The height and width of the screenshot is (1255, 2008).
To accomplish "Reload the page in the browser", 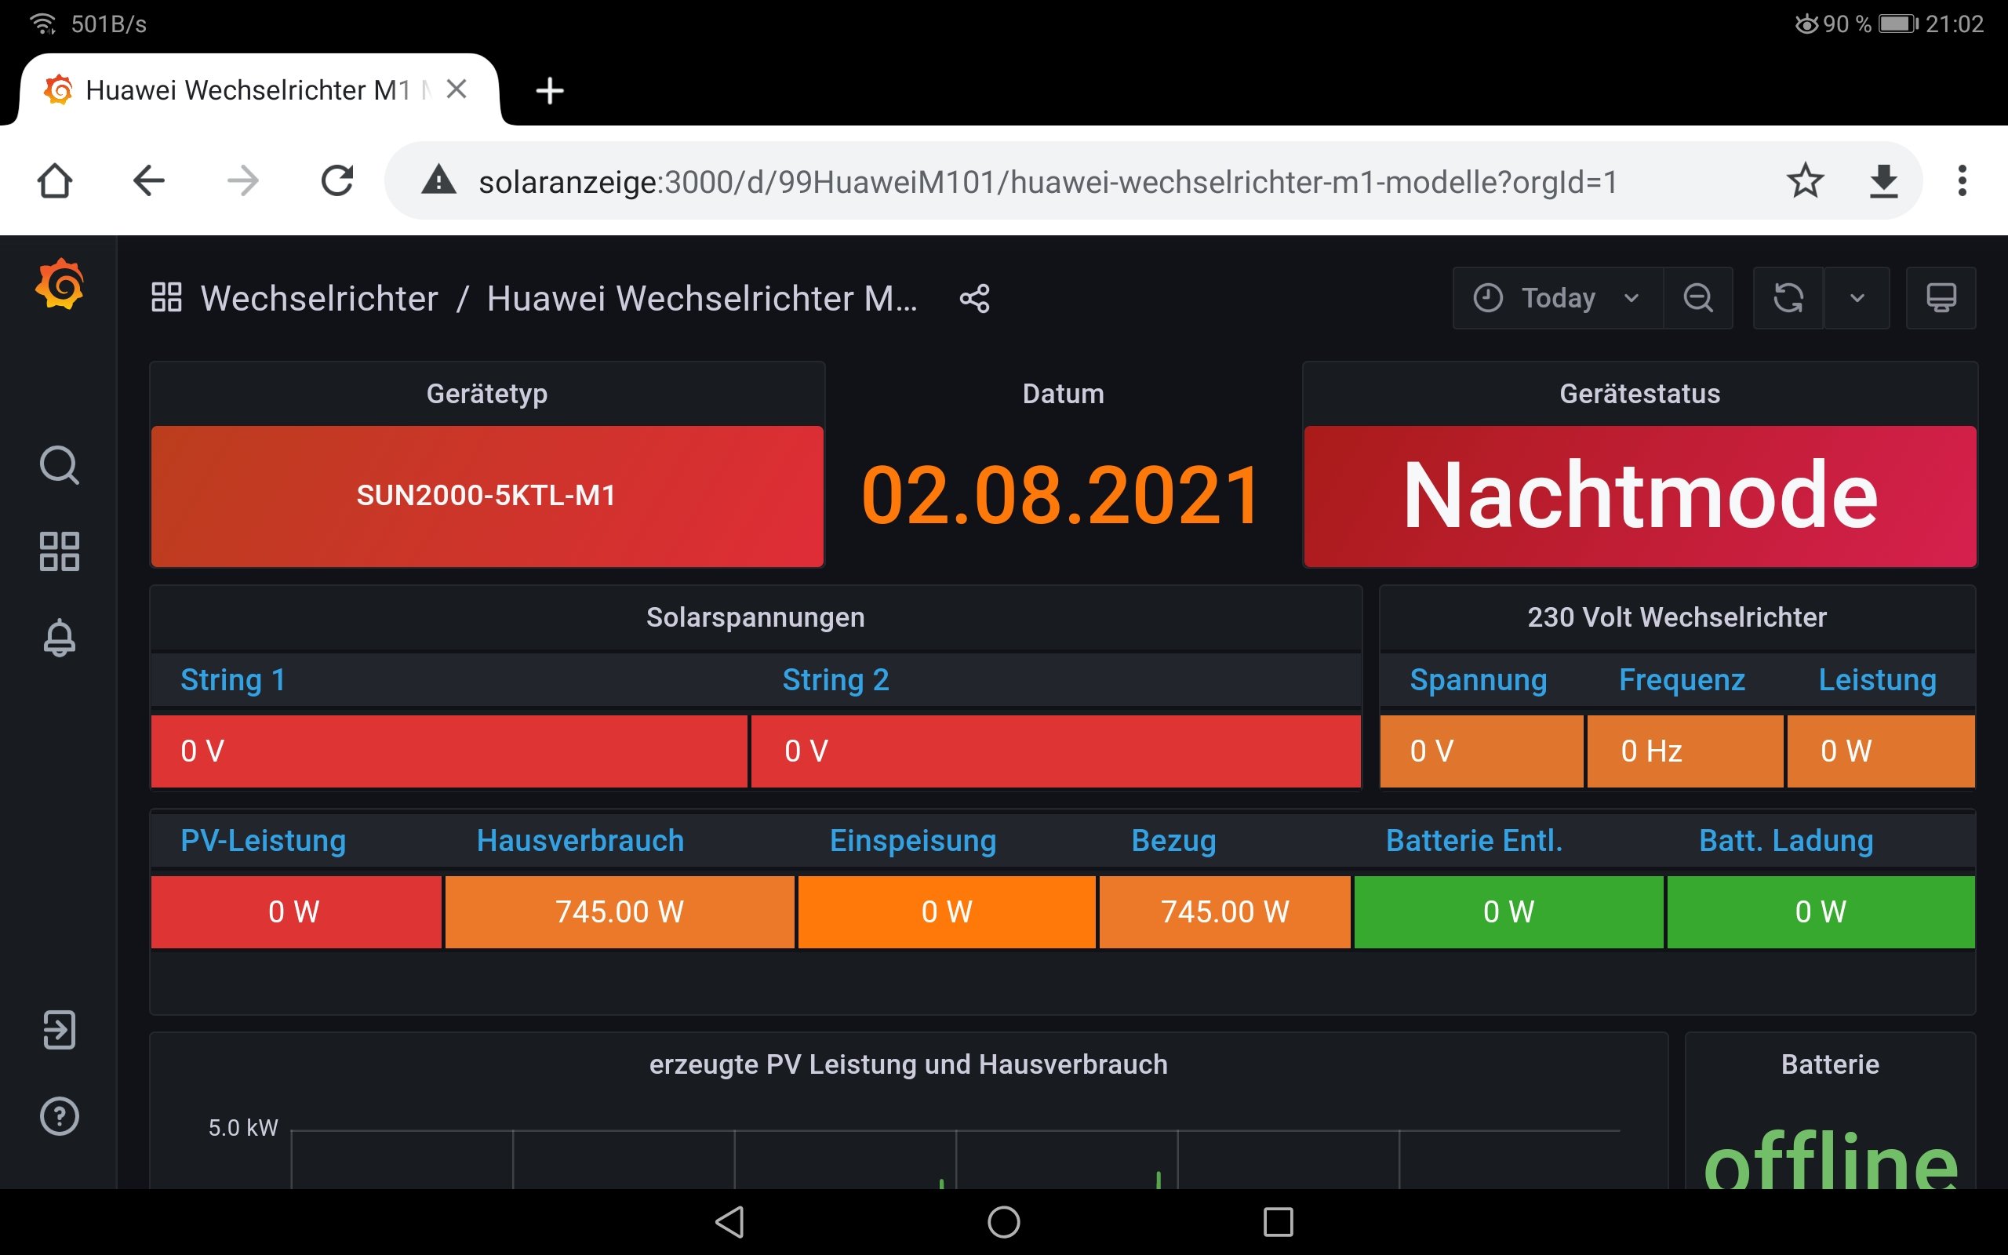I will click(x=336, y=181).
